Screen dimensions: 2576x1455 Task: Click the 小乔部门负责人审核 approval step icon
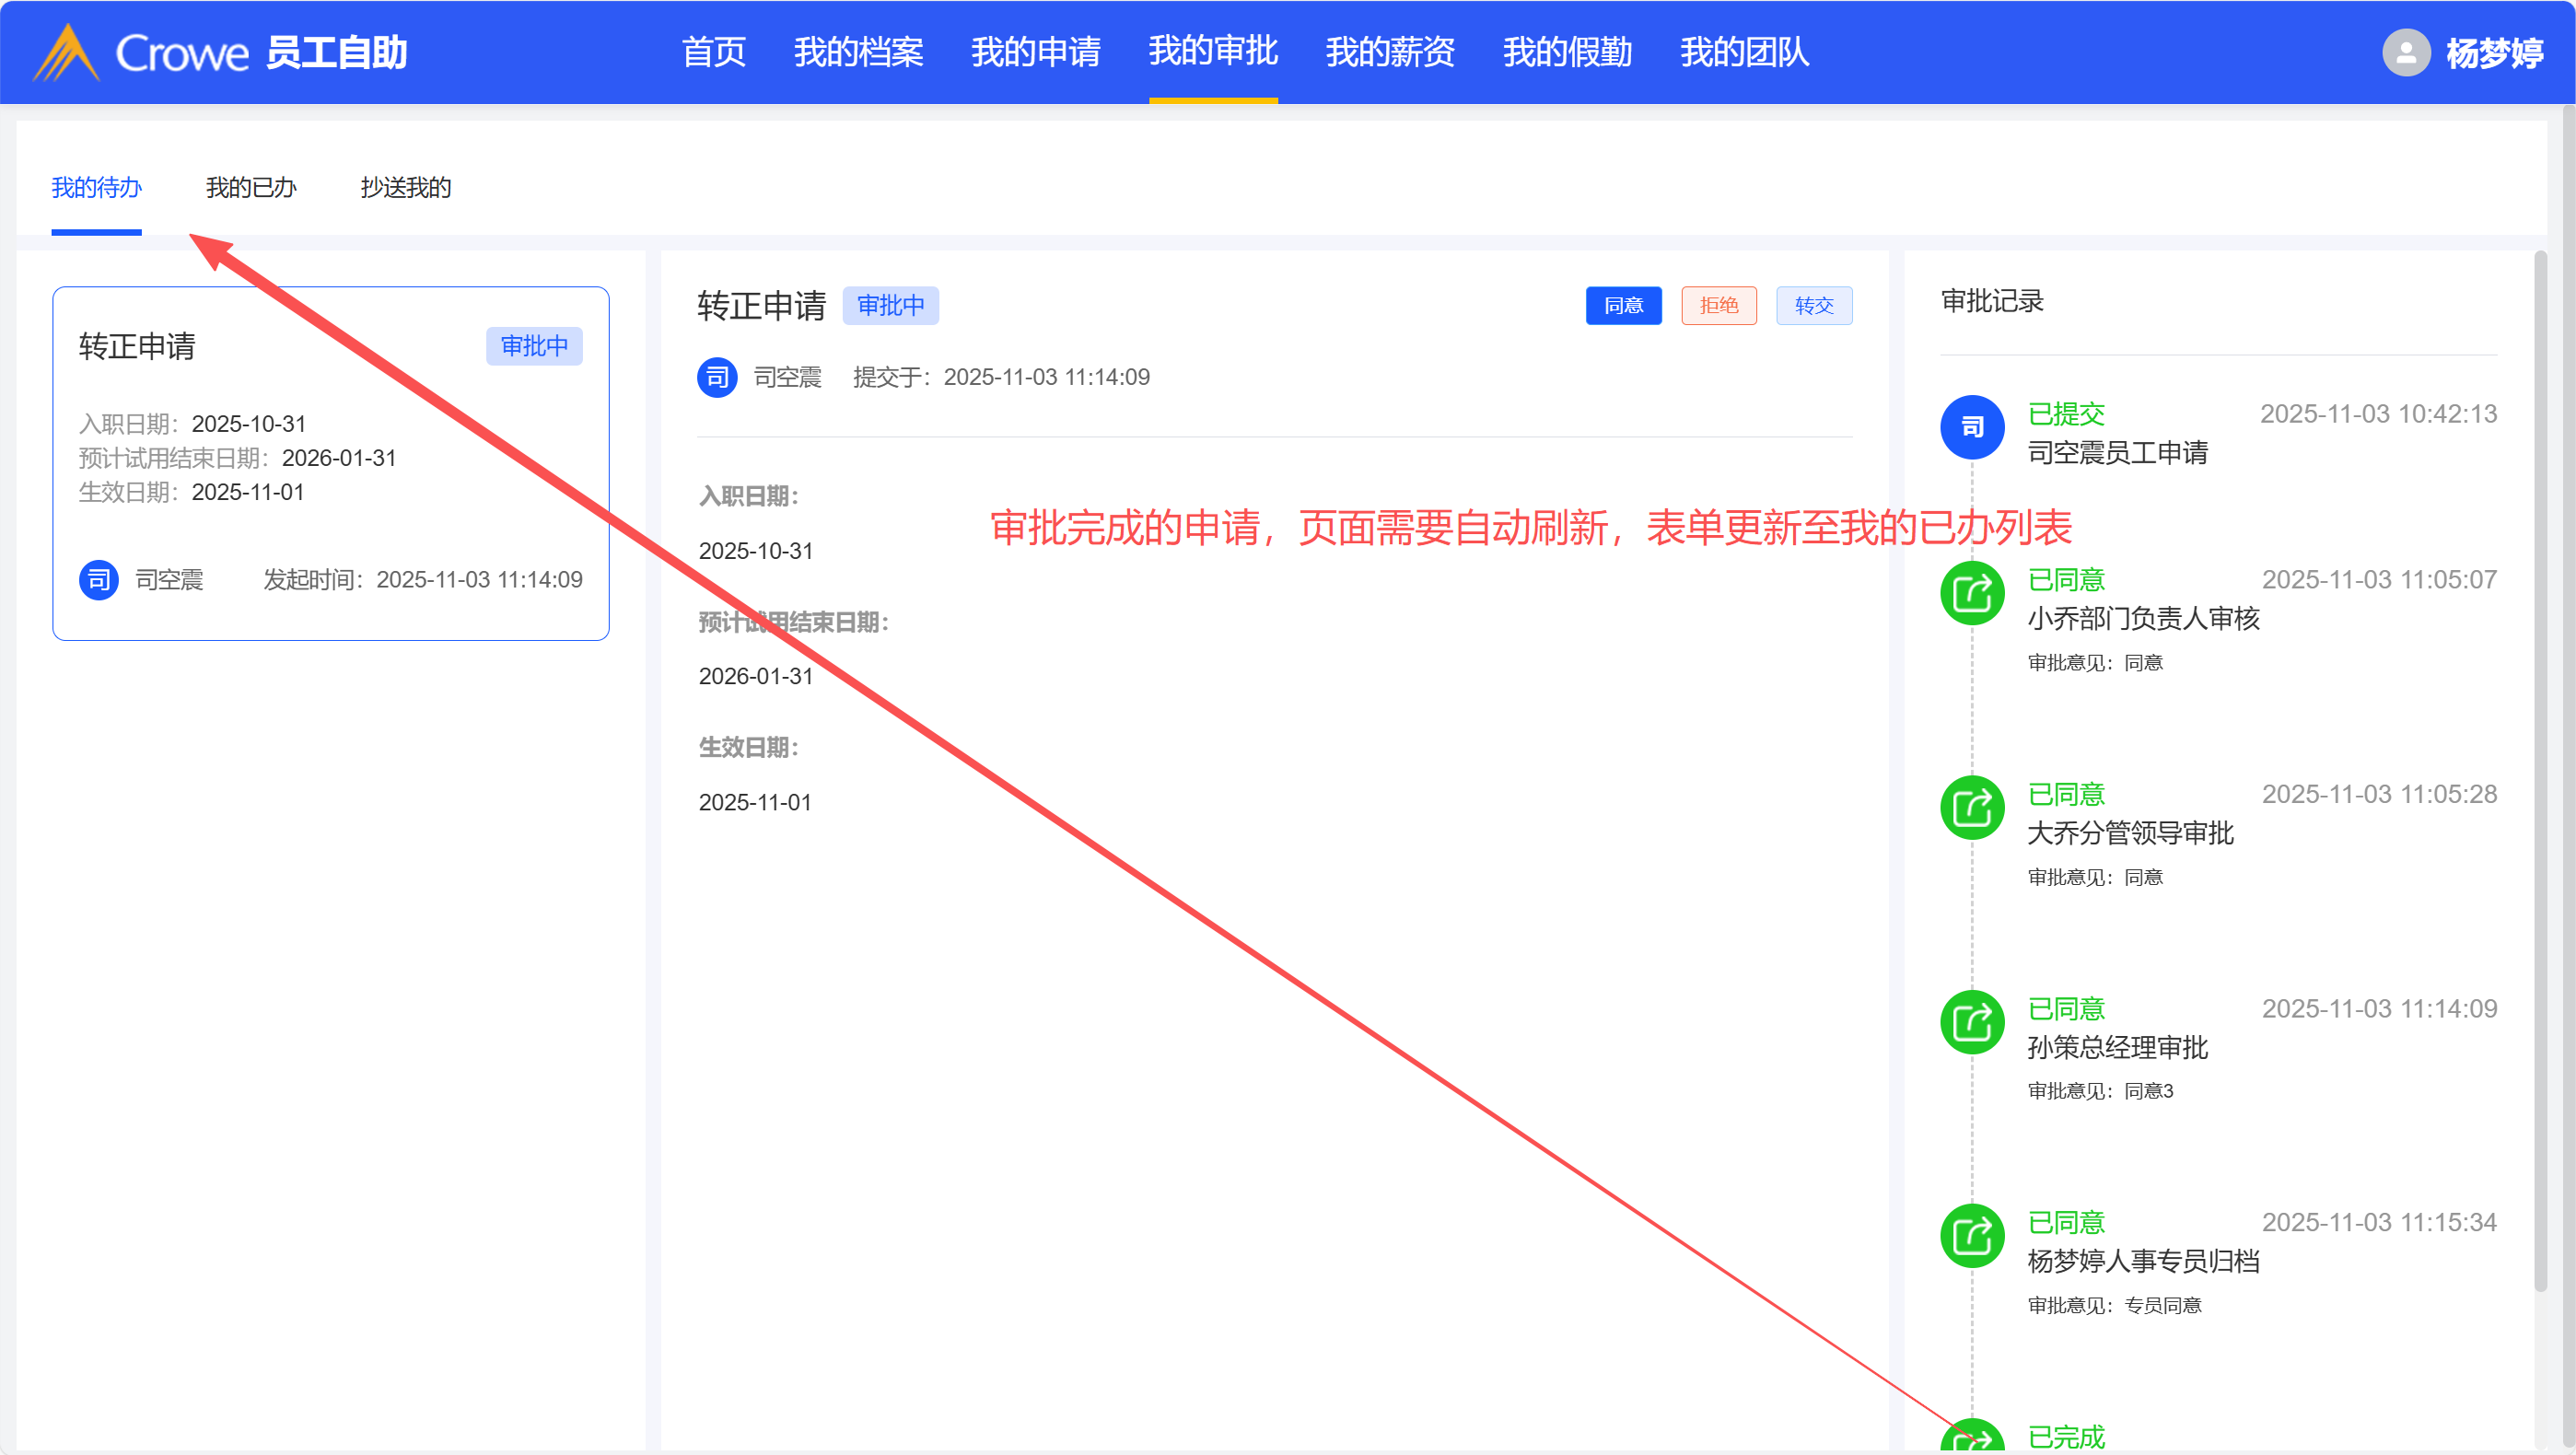pyautogui.click(x=1971, y=594)
